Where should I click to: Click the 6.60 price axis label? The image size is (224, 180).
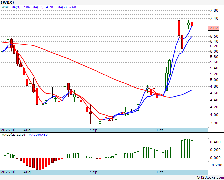point(214,36)
